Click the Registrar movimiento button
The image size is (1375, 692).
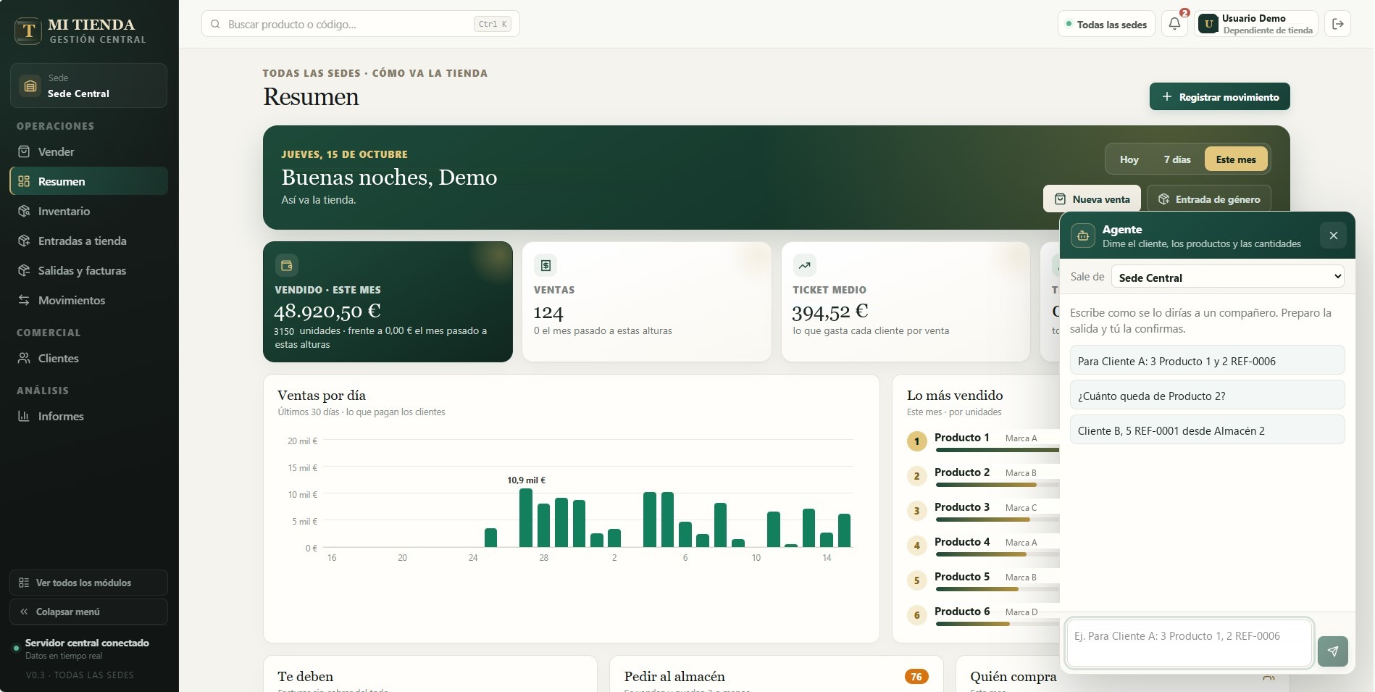[1219, 96]
